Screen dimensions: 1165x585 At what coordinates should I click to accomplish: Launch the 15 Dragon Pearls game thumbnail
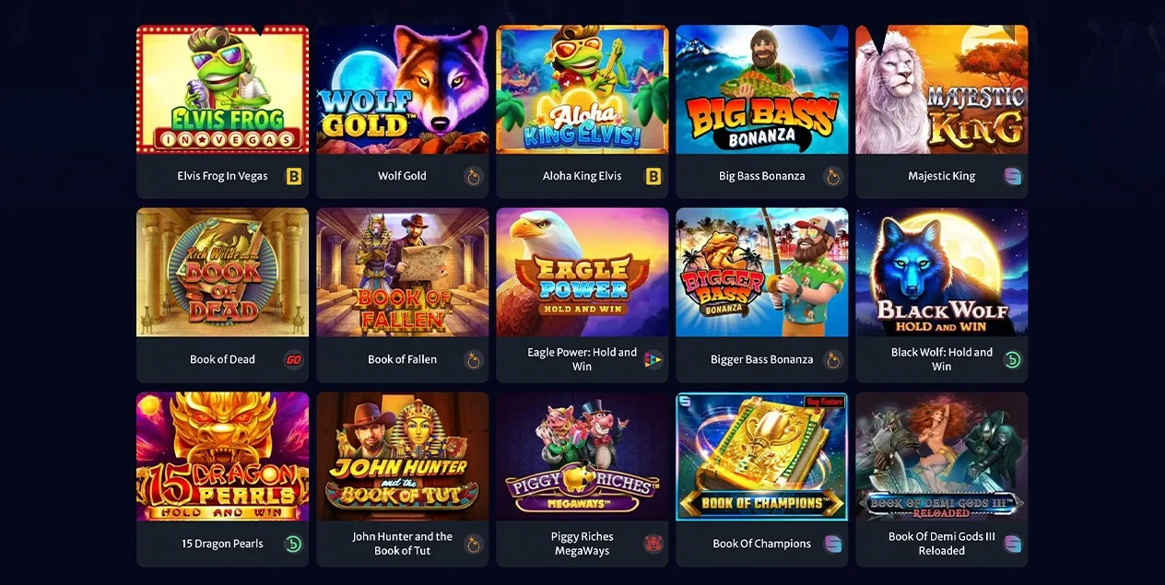(223, 456)
